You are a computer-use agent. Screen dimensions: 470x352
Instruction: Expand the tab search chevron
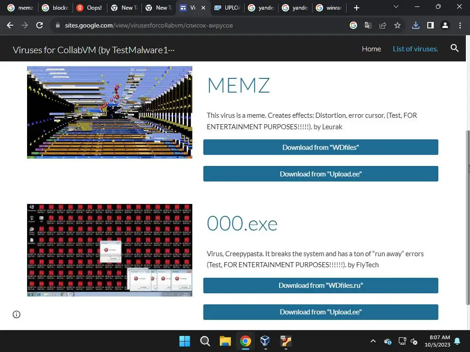(396, 6)
